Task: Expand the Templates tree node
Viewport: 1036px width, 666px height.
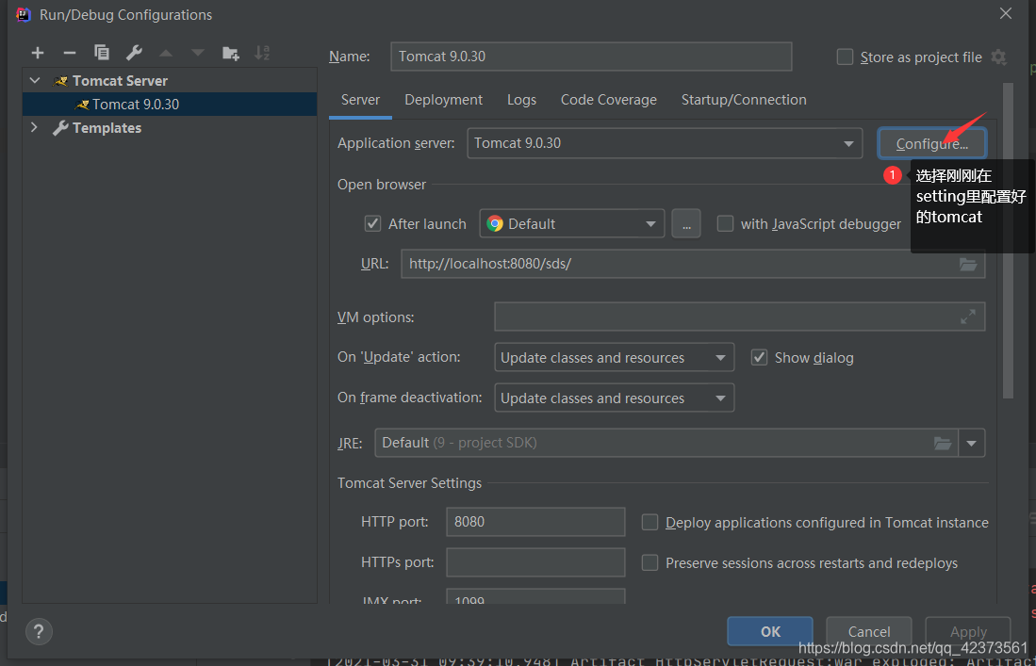Action: pos(35,127)
